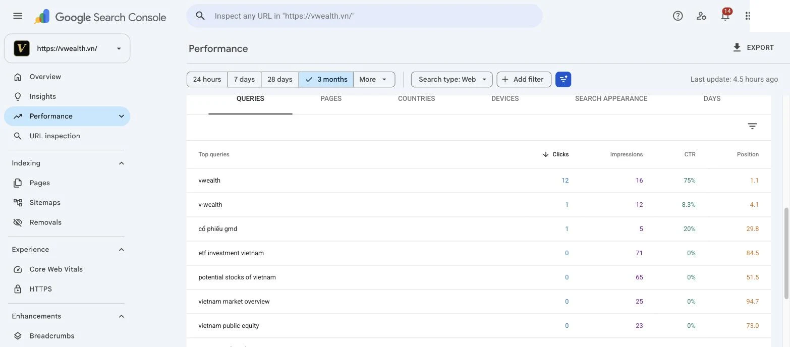Select 'vietnam public equity' query
790x347 pixels.
point(478,326)
